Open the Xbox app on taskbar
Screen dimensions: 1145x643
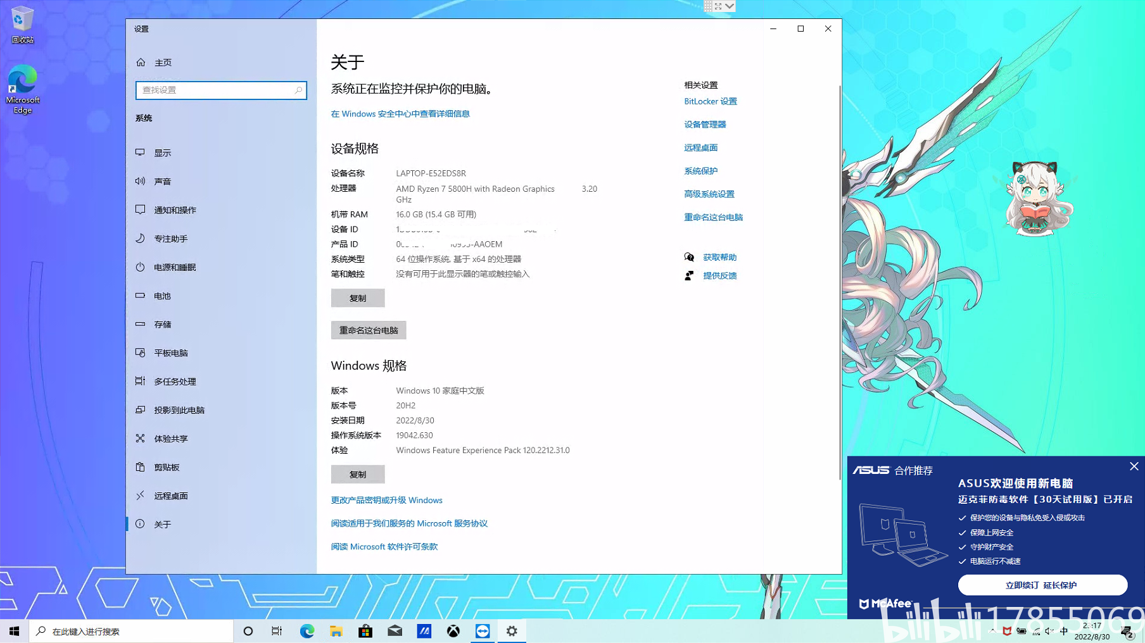(453, 631)
